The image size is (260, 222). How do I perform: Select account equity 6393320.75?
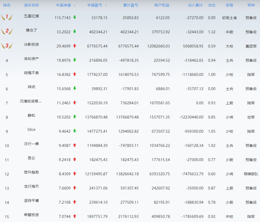point(160,174)
